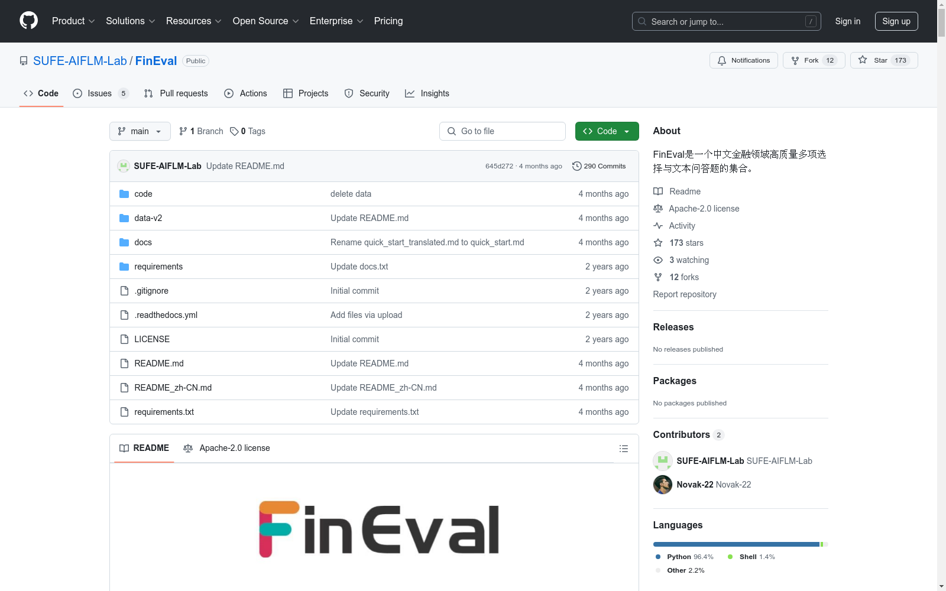This screenshot has height=591, width=946.
Task: Expand the Solutions dropdown
Action: 131,21
